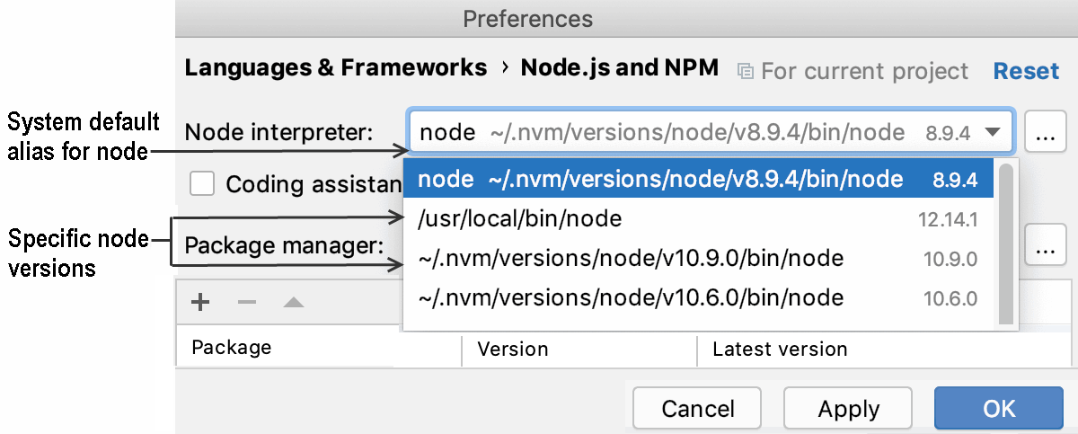Click the For current project icon
This screenshot has height=434, width=1078.
click(x=745, y=70)
